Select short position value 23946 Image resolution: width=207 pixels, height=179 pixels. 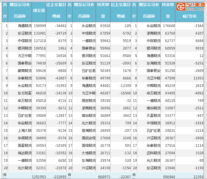click(170, 168)
